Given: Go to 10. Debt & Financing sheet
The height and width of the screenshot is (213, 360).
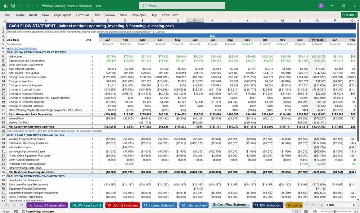Looking at the screenshot, I should coord(123,205).
